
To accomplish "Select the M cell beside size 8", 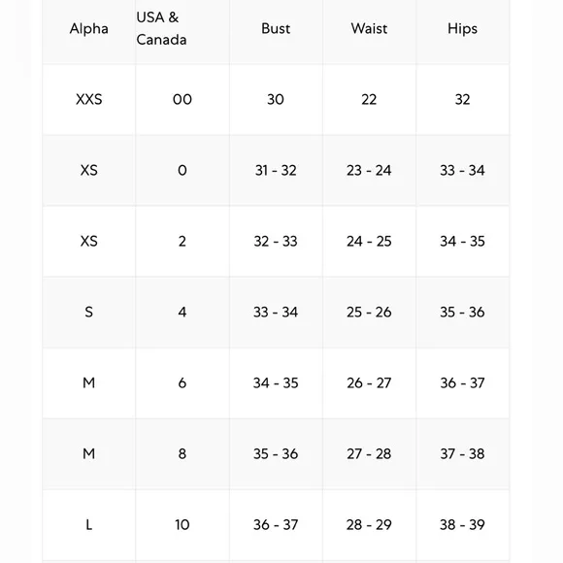I will [x=89, y=454].
